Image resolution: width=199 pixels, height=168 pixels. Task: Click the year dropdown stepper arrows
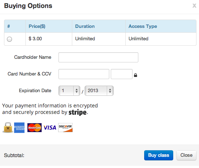point(110,91)
